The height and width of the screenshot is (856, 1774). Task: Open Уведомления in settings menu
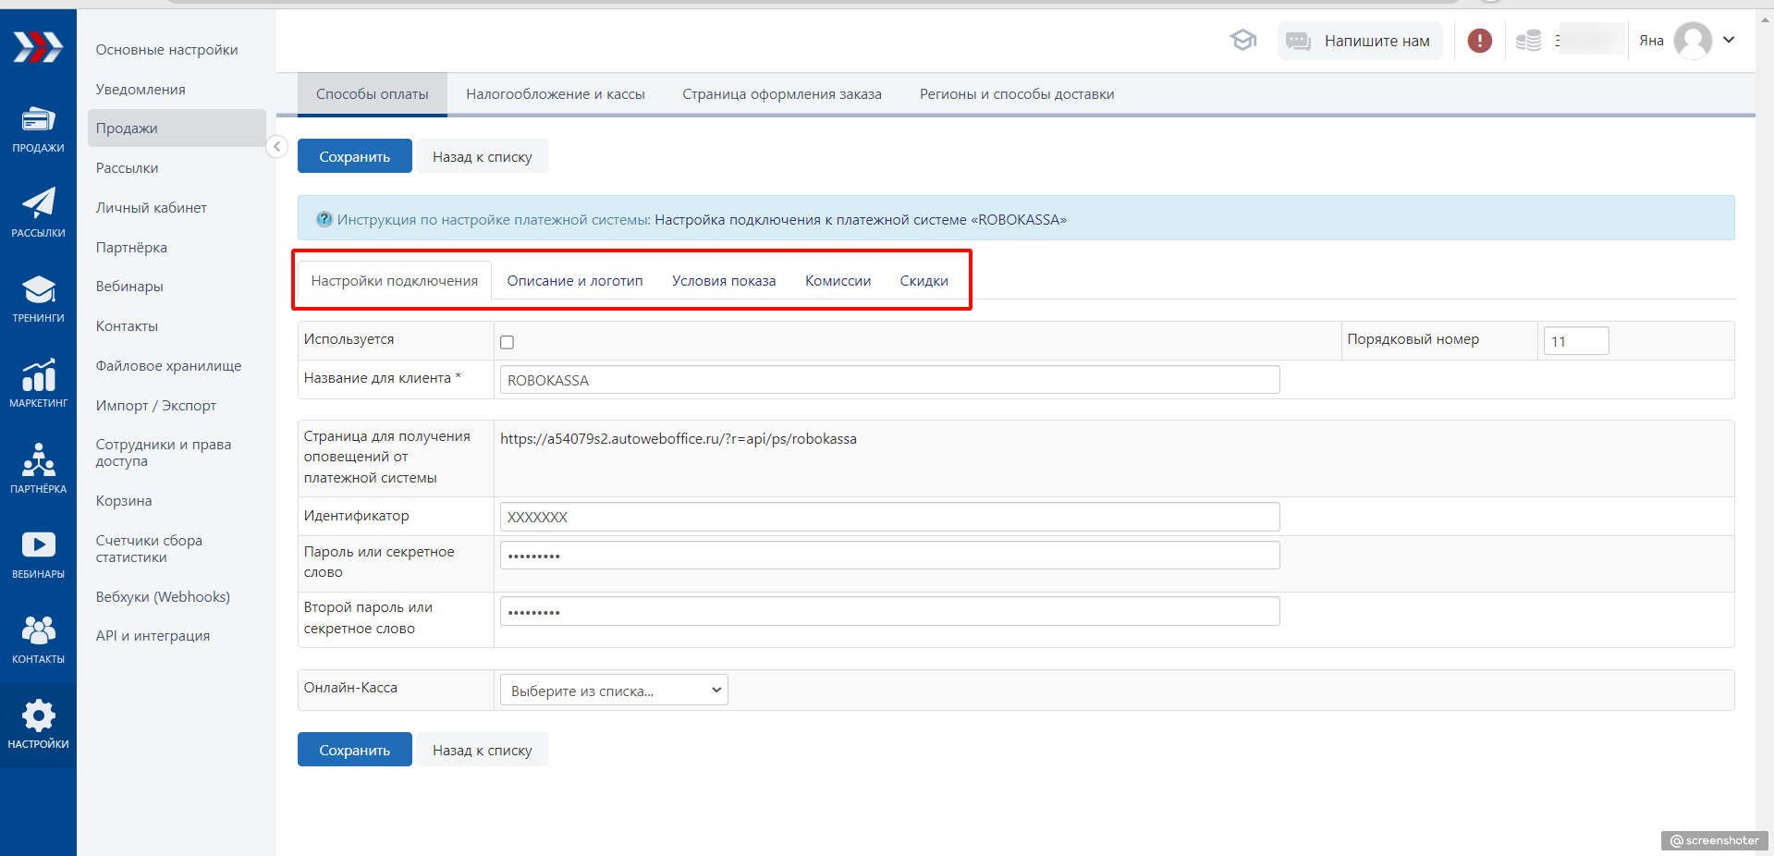[x=141, y=90]
